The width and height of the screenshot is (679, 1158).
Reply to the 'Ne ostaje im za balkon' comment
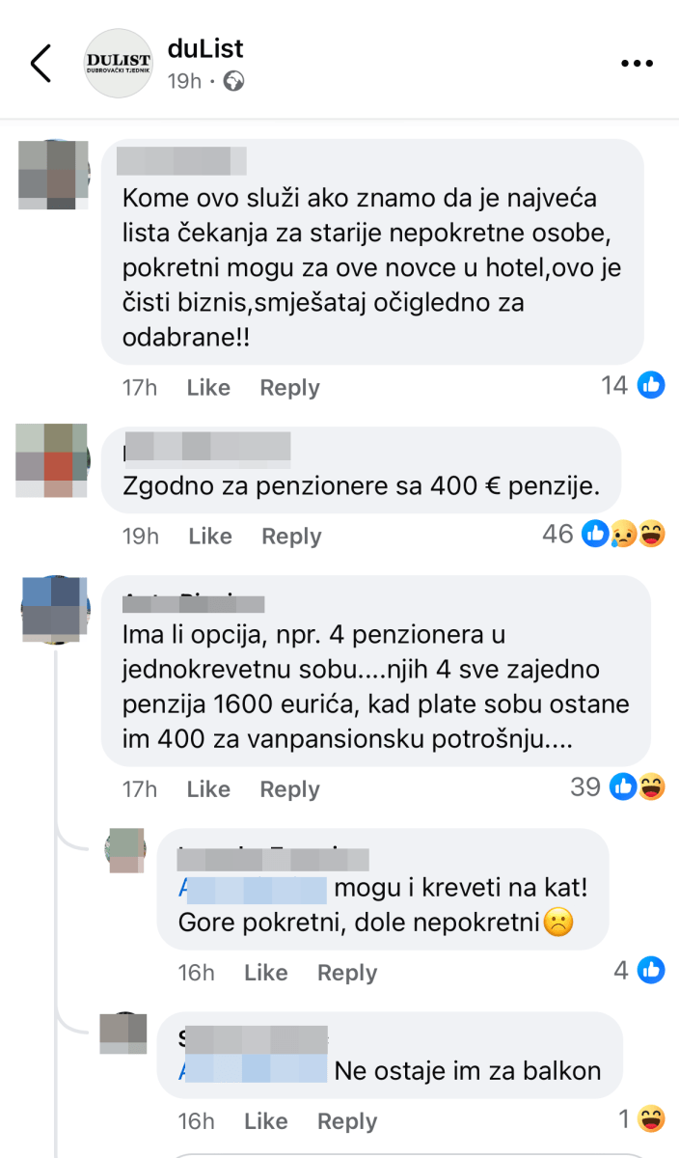(x=347, y=1121)
